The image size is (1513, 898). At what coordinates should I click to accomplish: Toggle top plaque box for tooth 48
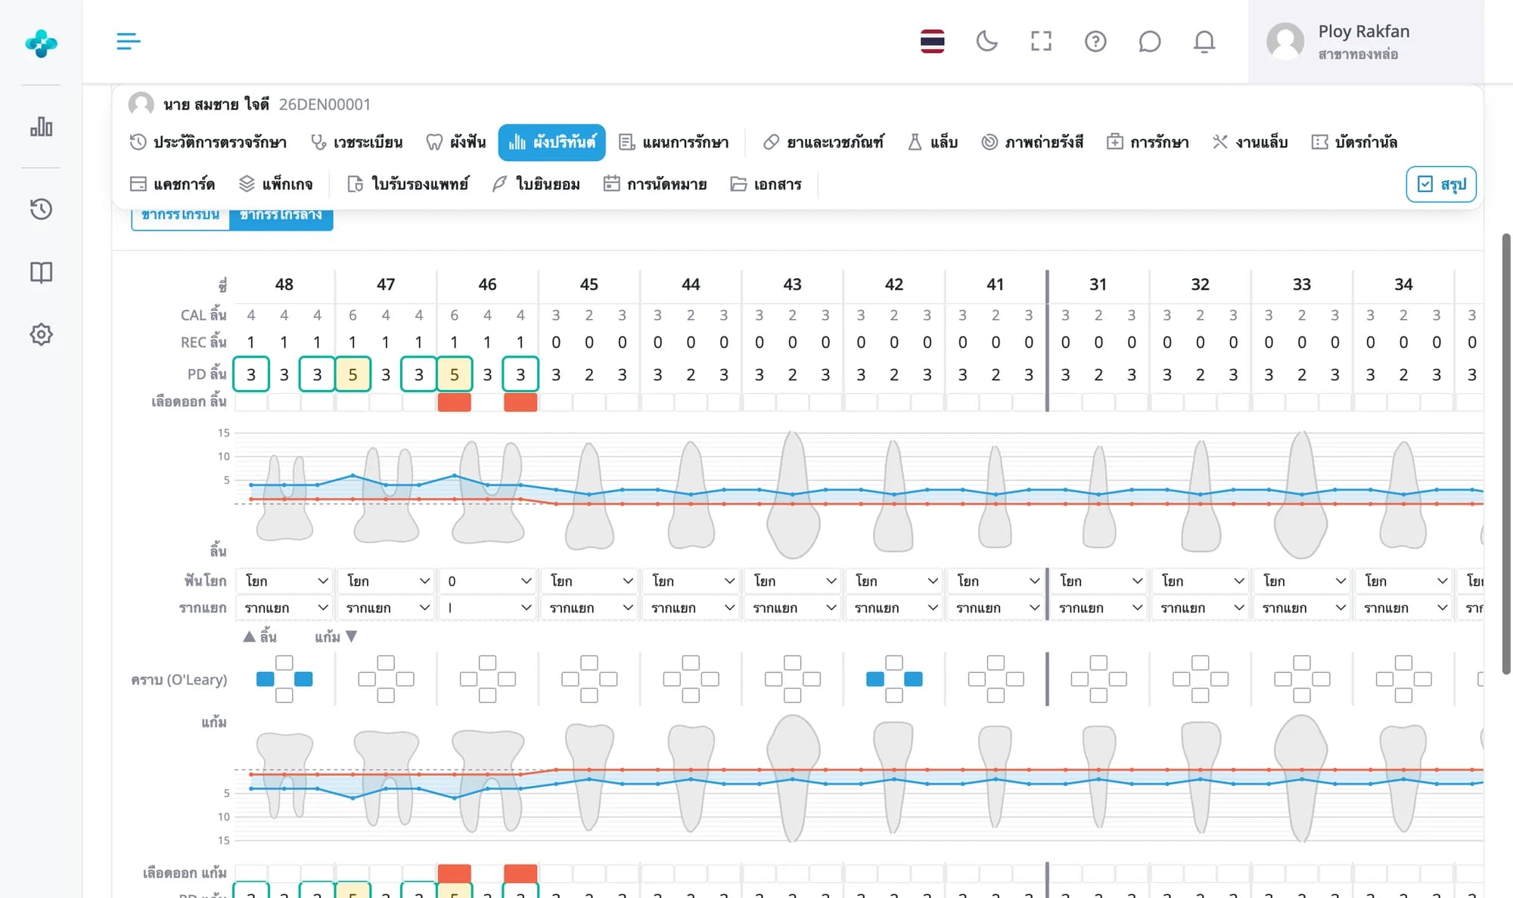click(x=284, y=663)
